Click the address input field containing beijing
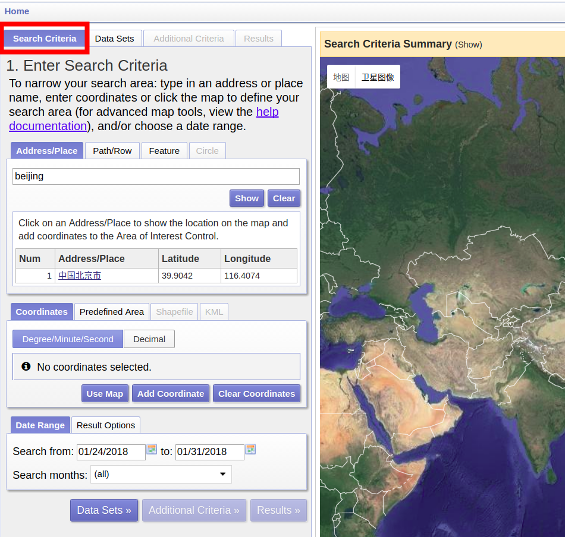 156,176
